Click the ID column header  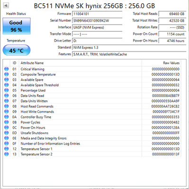(14, 63)
